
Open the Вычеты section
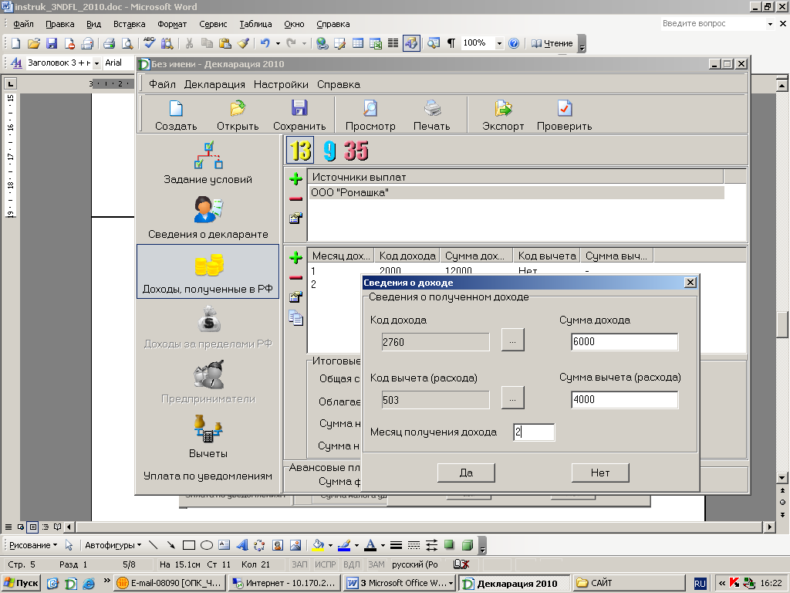coord(208,437)
